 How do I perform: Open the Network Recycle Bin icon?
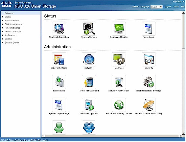(119, 82)
